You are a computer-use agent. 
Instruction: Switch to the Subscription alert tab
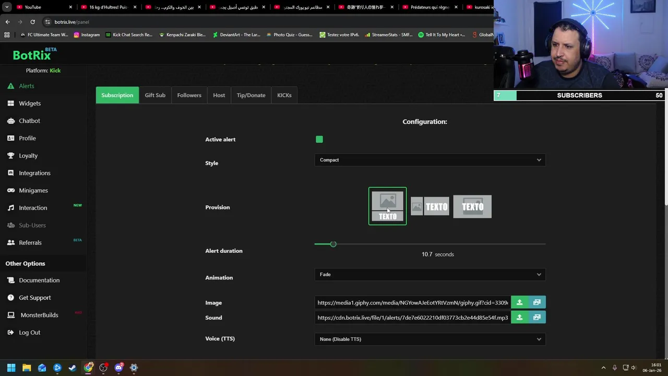[x=117, y=95]
